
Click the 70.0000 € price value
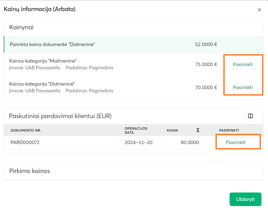tap(206, 87)
